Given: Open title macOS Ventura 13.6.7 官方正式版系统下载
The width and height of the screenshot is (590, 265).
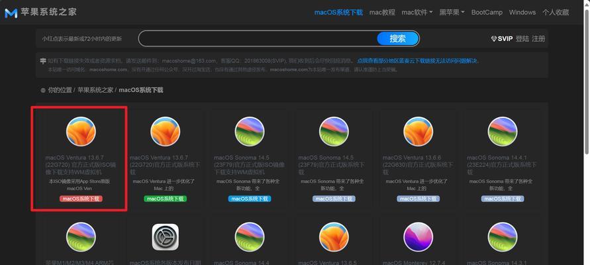Looking at the screenshot, I should tap(165, 164).
